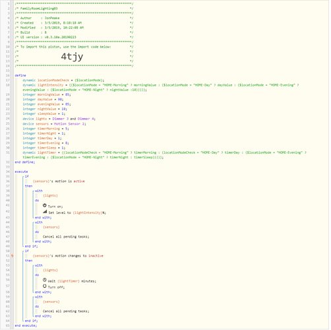The height and width of the screenshot is (330, 331).
Task: Click end if at line 49
Action: 32,247
